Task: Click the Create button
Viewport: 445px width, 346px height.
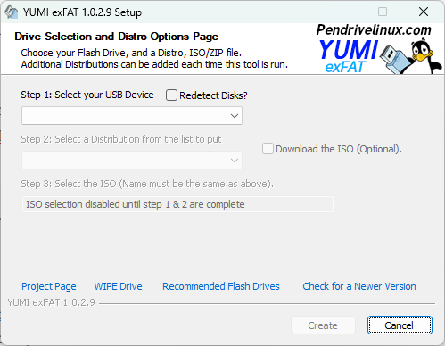Action: (x=323, y=325)
